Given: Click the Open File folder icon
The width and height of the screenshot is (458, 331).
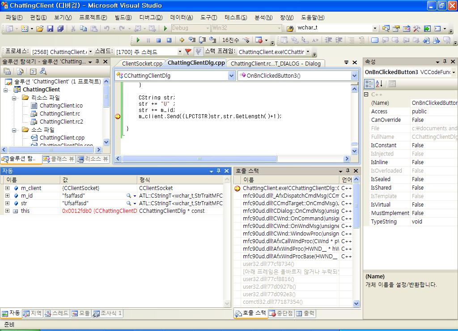Looking at the screenshot, I should click(40, 29).
